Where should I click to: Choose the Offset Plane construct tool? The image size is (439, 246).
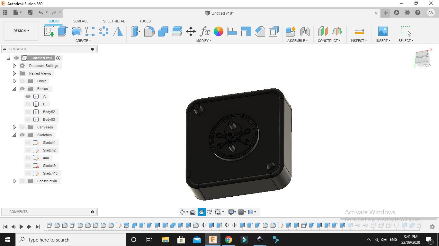(x=323, y=31)
